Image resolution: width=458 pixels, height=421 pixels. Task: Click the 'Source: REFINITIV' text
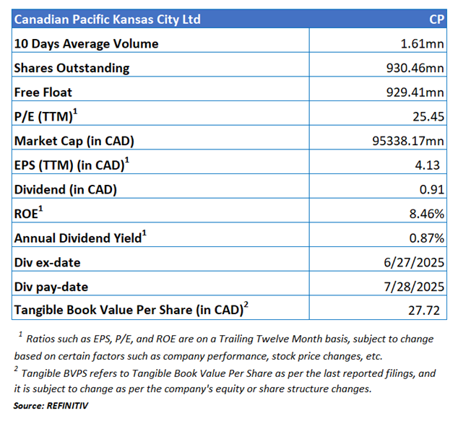click(51, 406)
